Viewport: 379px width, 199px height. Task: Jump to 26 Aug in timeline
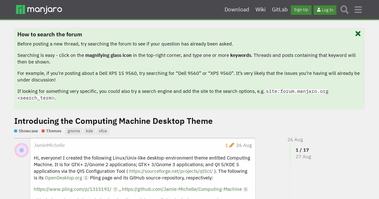tap(295, 140)
